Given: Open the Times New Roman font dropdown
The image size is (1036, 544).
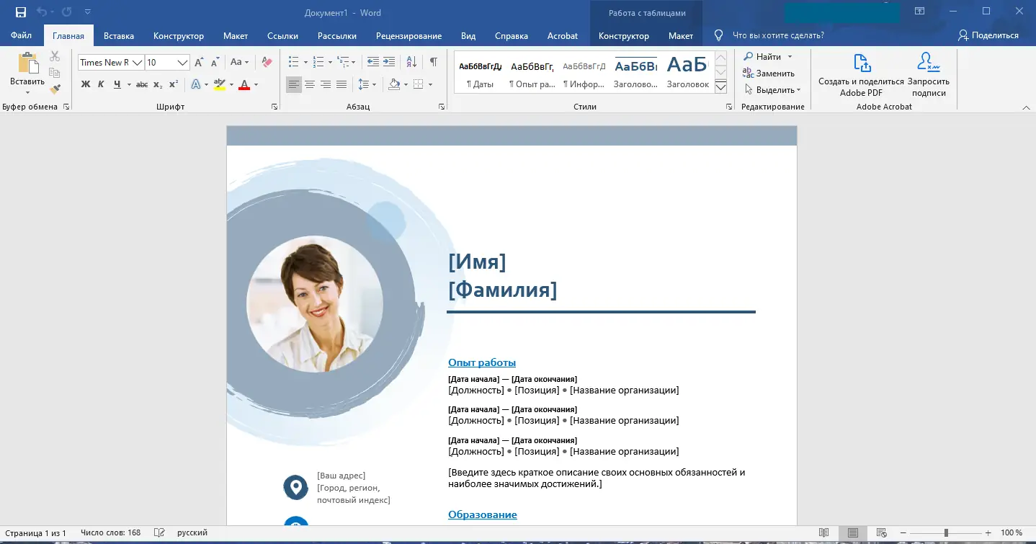Looking at the screenshot, I should (137, 63).
